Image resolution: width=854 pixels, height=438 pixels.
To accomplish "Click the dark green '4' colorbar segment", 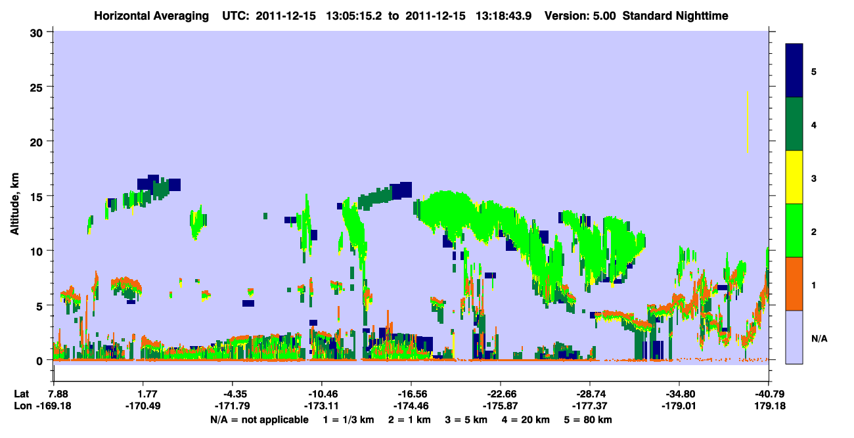I will (x=794, y=124).
